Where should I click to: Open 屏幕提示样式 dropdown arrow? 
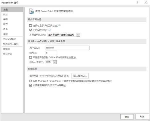click(78, 35)
